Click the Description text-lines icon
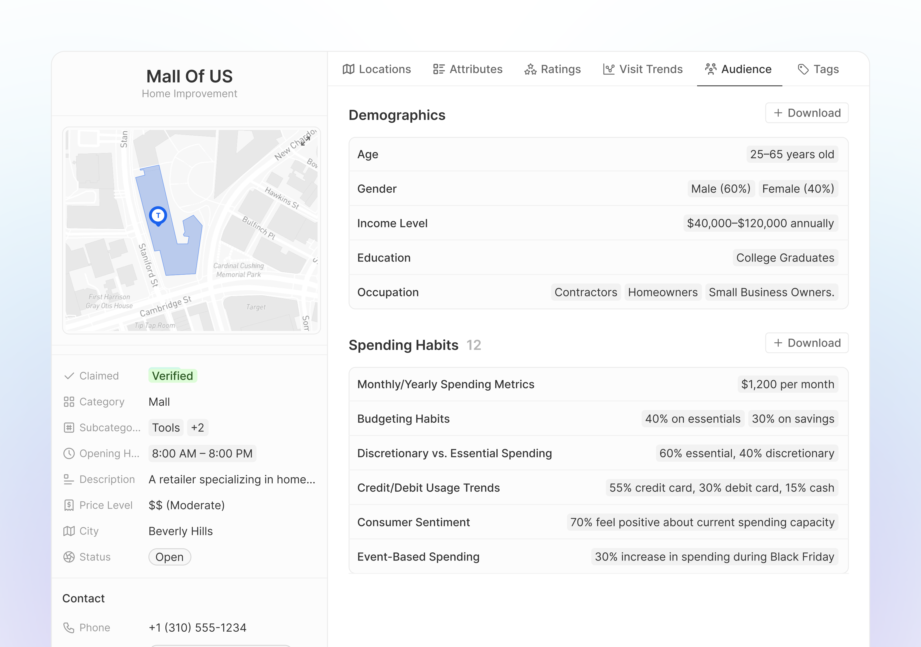921x647 pixels. tap(69, 479)
